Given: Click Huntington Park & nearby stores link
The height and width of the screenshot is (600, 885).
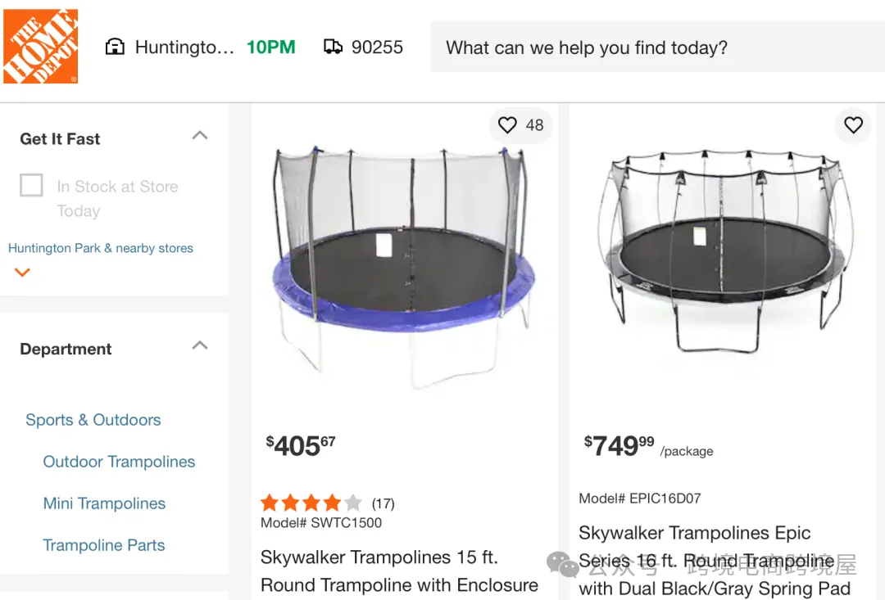Looking at the screenshot, I should pos(101,248).
